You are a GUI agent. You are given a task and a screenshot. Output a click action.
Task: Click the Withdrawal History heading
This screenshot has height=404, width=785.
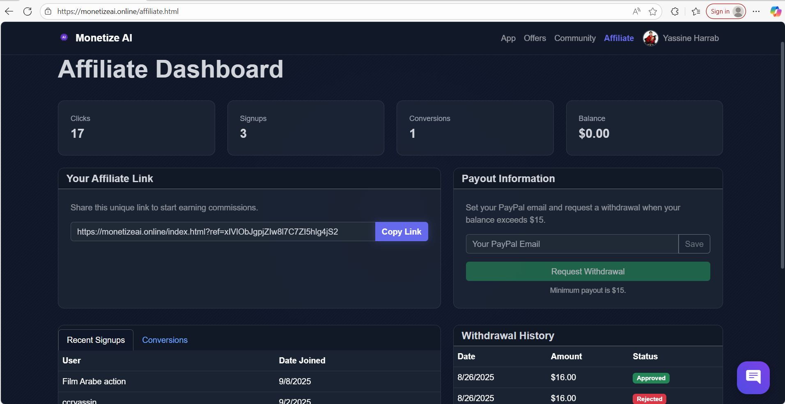pyautogui.click(x=508, y=336)
